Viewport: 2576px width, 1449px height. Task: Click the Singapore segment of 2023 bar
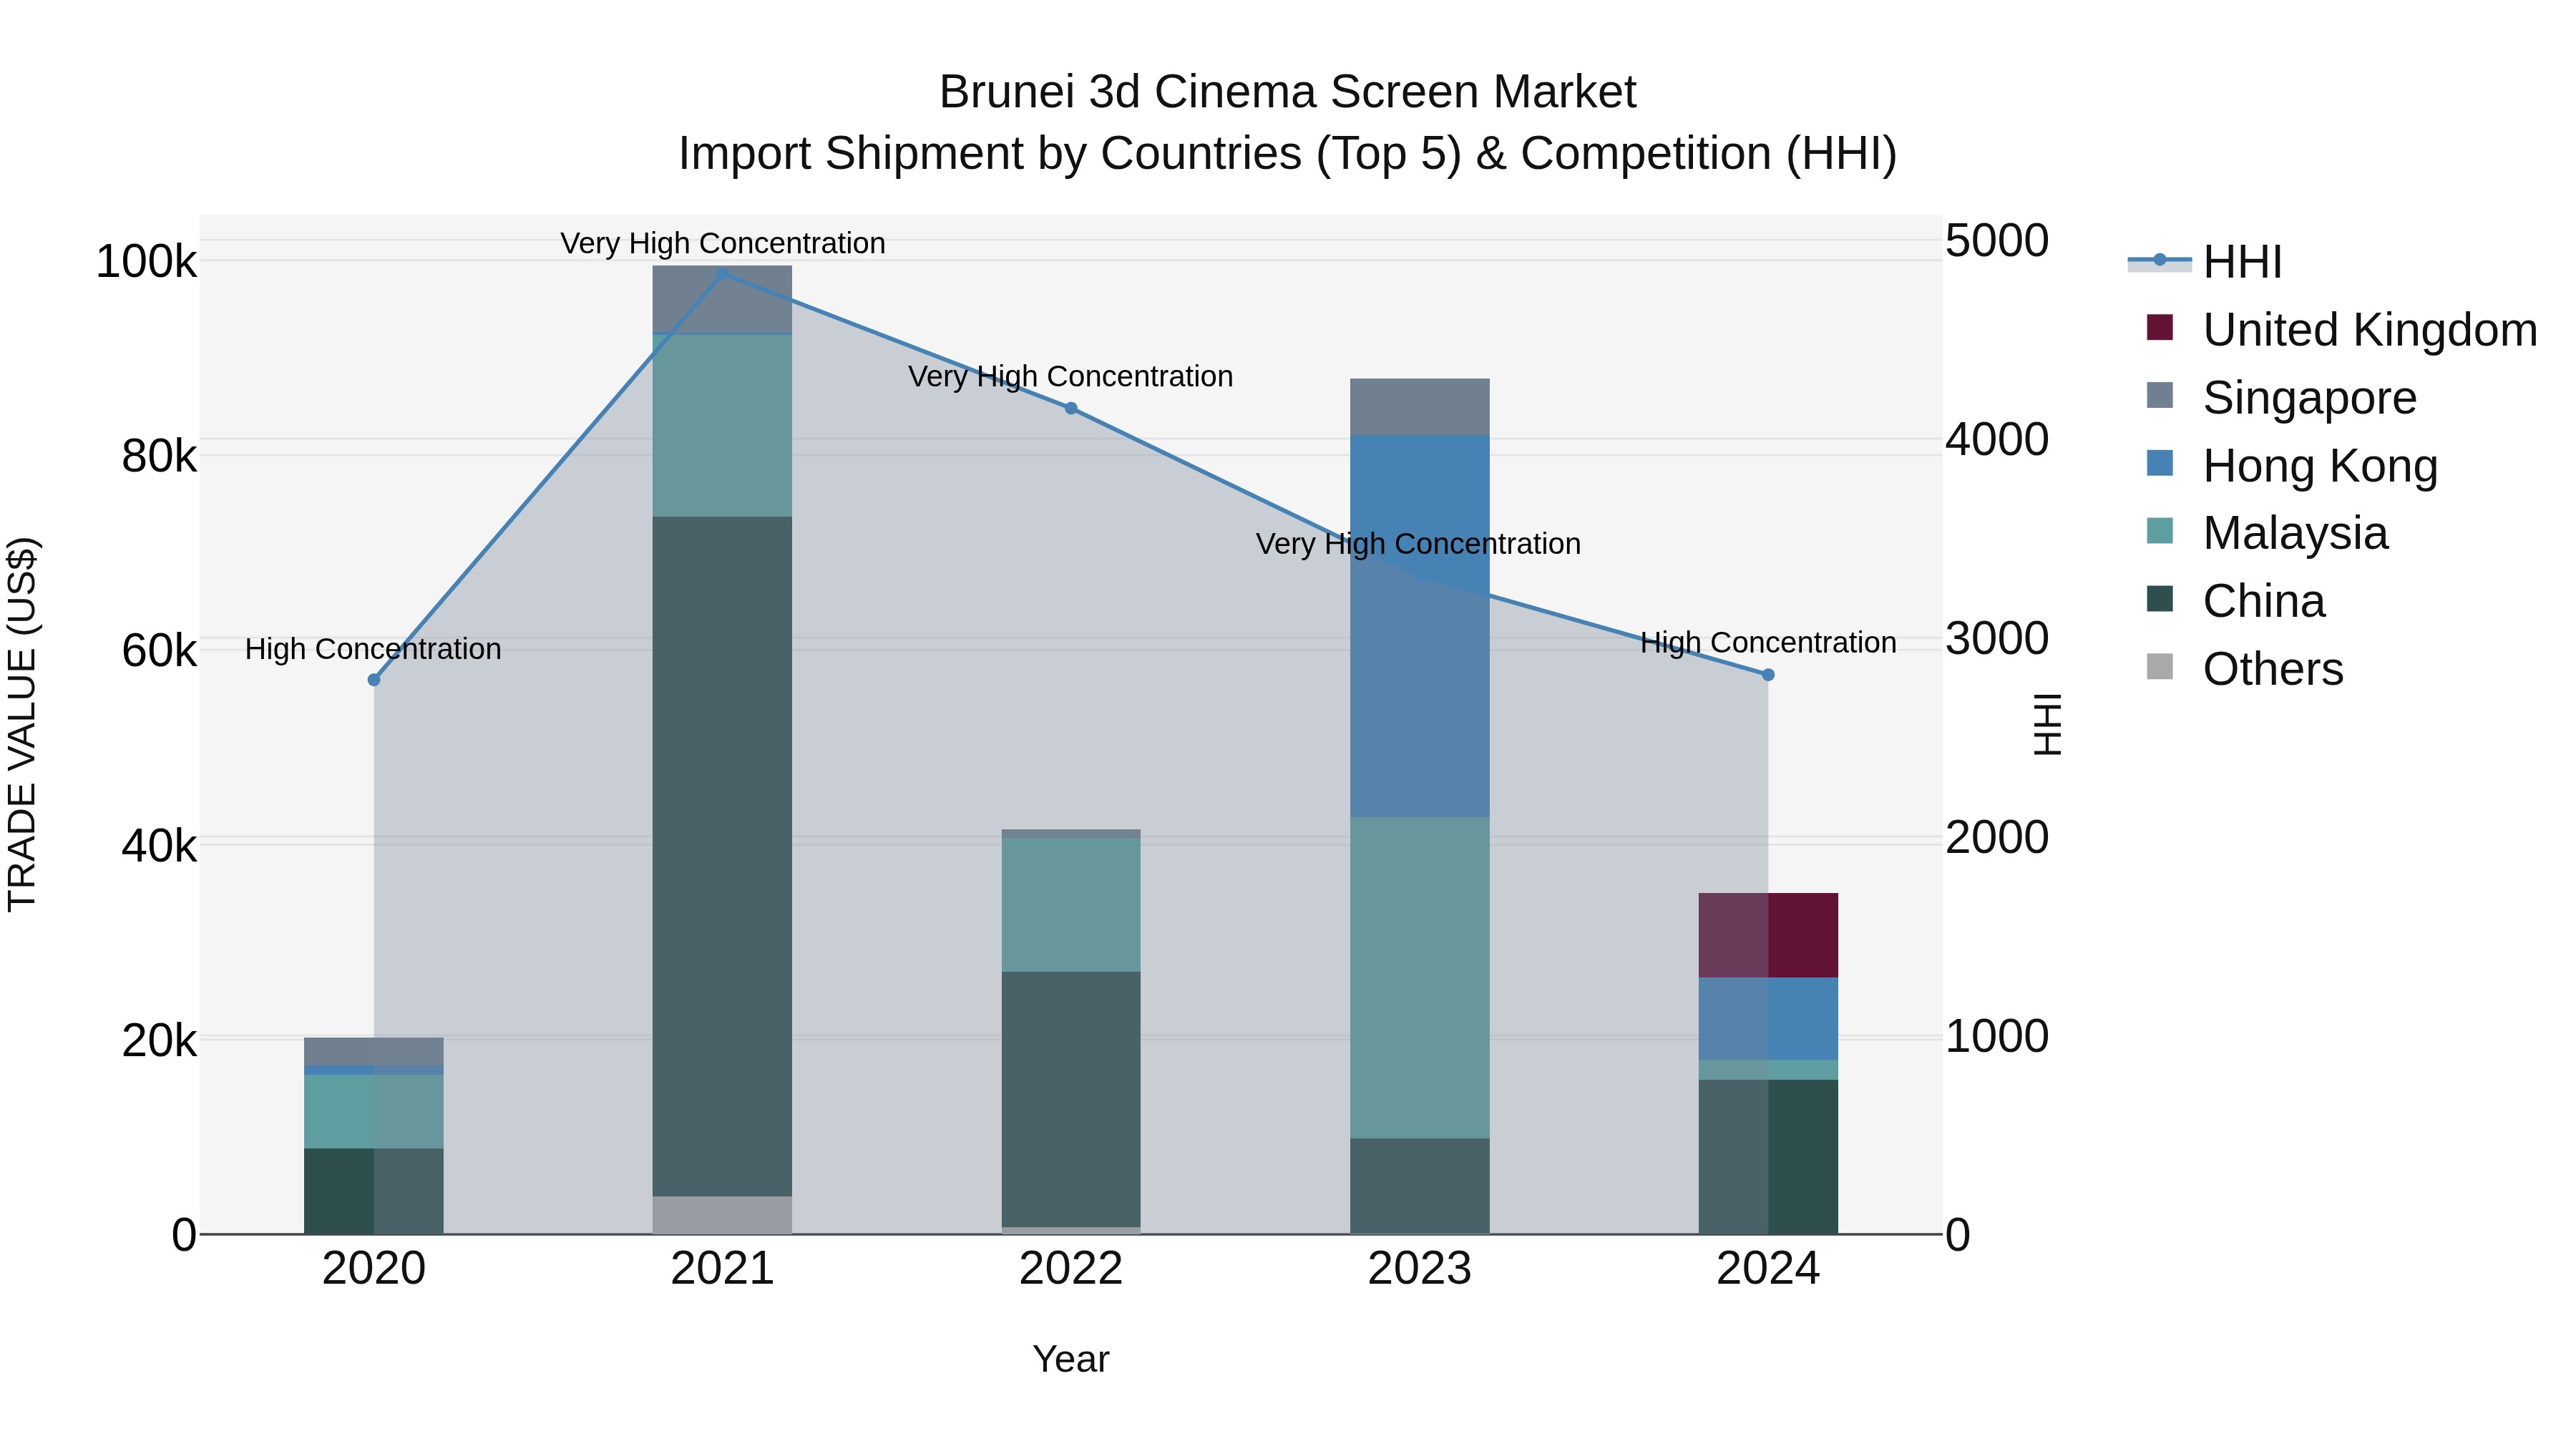[1420, 407]
